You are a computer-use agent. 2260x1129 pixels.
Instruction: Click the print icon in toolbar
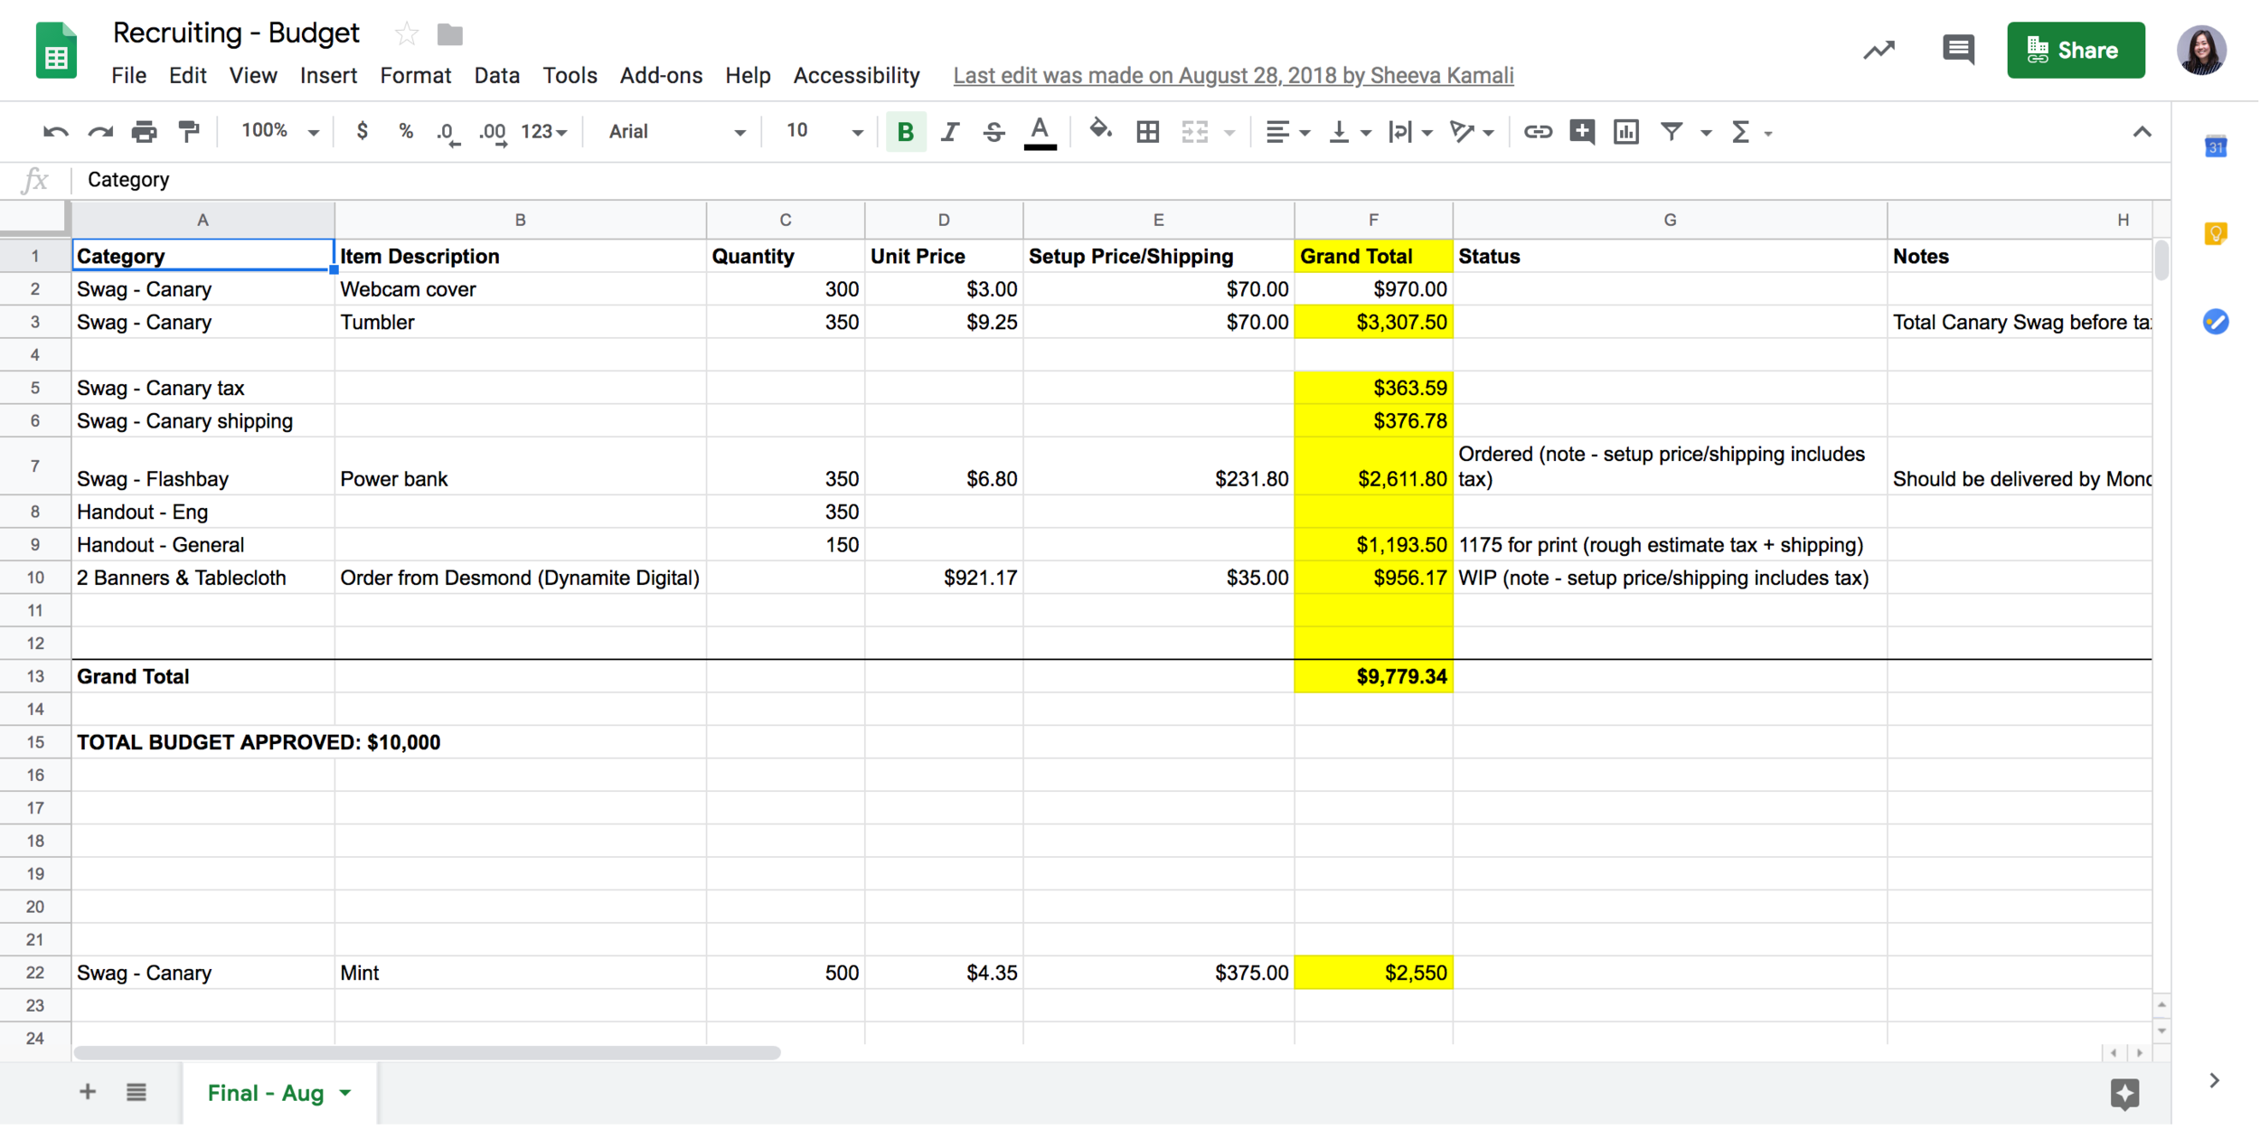click(144, 132)
